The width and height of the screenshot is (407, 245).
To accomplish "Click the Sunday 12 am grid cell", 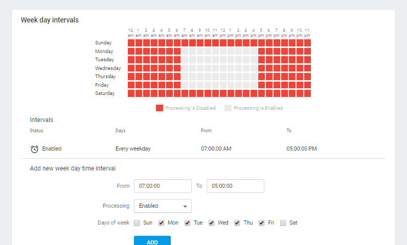I will tap(131, 43).
